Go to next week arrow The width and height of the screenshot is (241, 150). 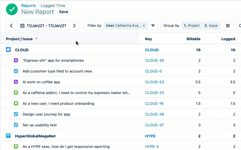74,26
